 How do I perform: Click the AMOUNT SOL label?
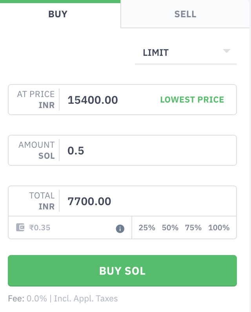[x=36, y=150]
